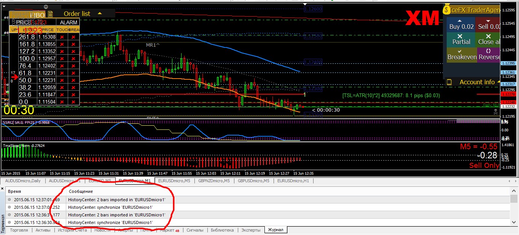519x235 pixels.
Task: Click the Sell Only indicator text
Action: (x=484, y=166)
